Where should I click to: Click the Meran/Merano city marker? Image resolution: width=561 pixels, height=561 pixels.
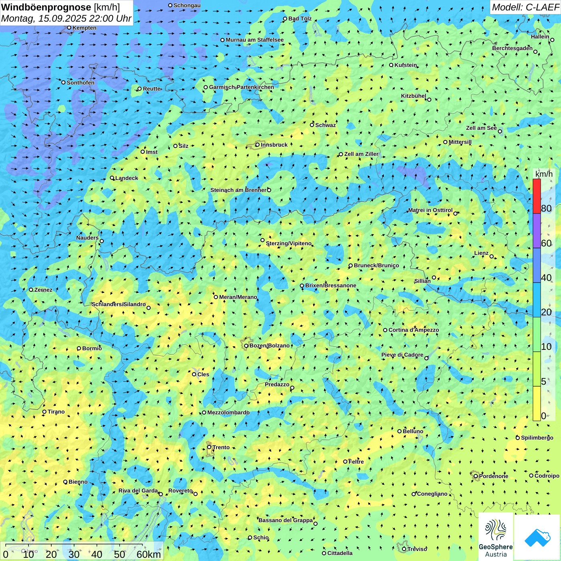[216, 297]
